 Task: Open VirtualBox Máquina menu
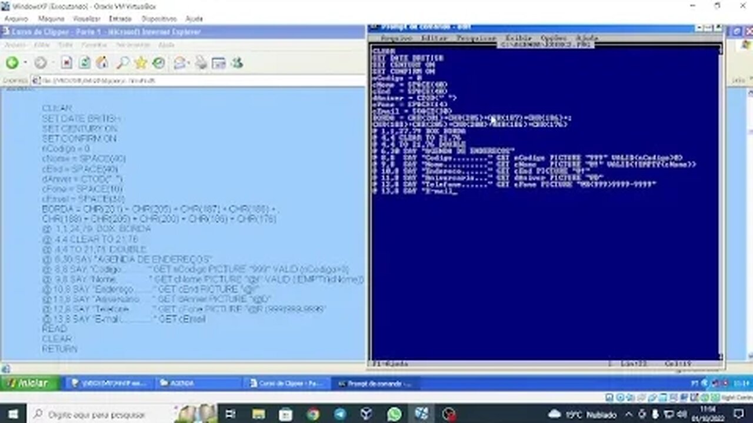(51, 19)
